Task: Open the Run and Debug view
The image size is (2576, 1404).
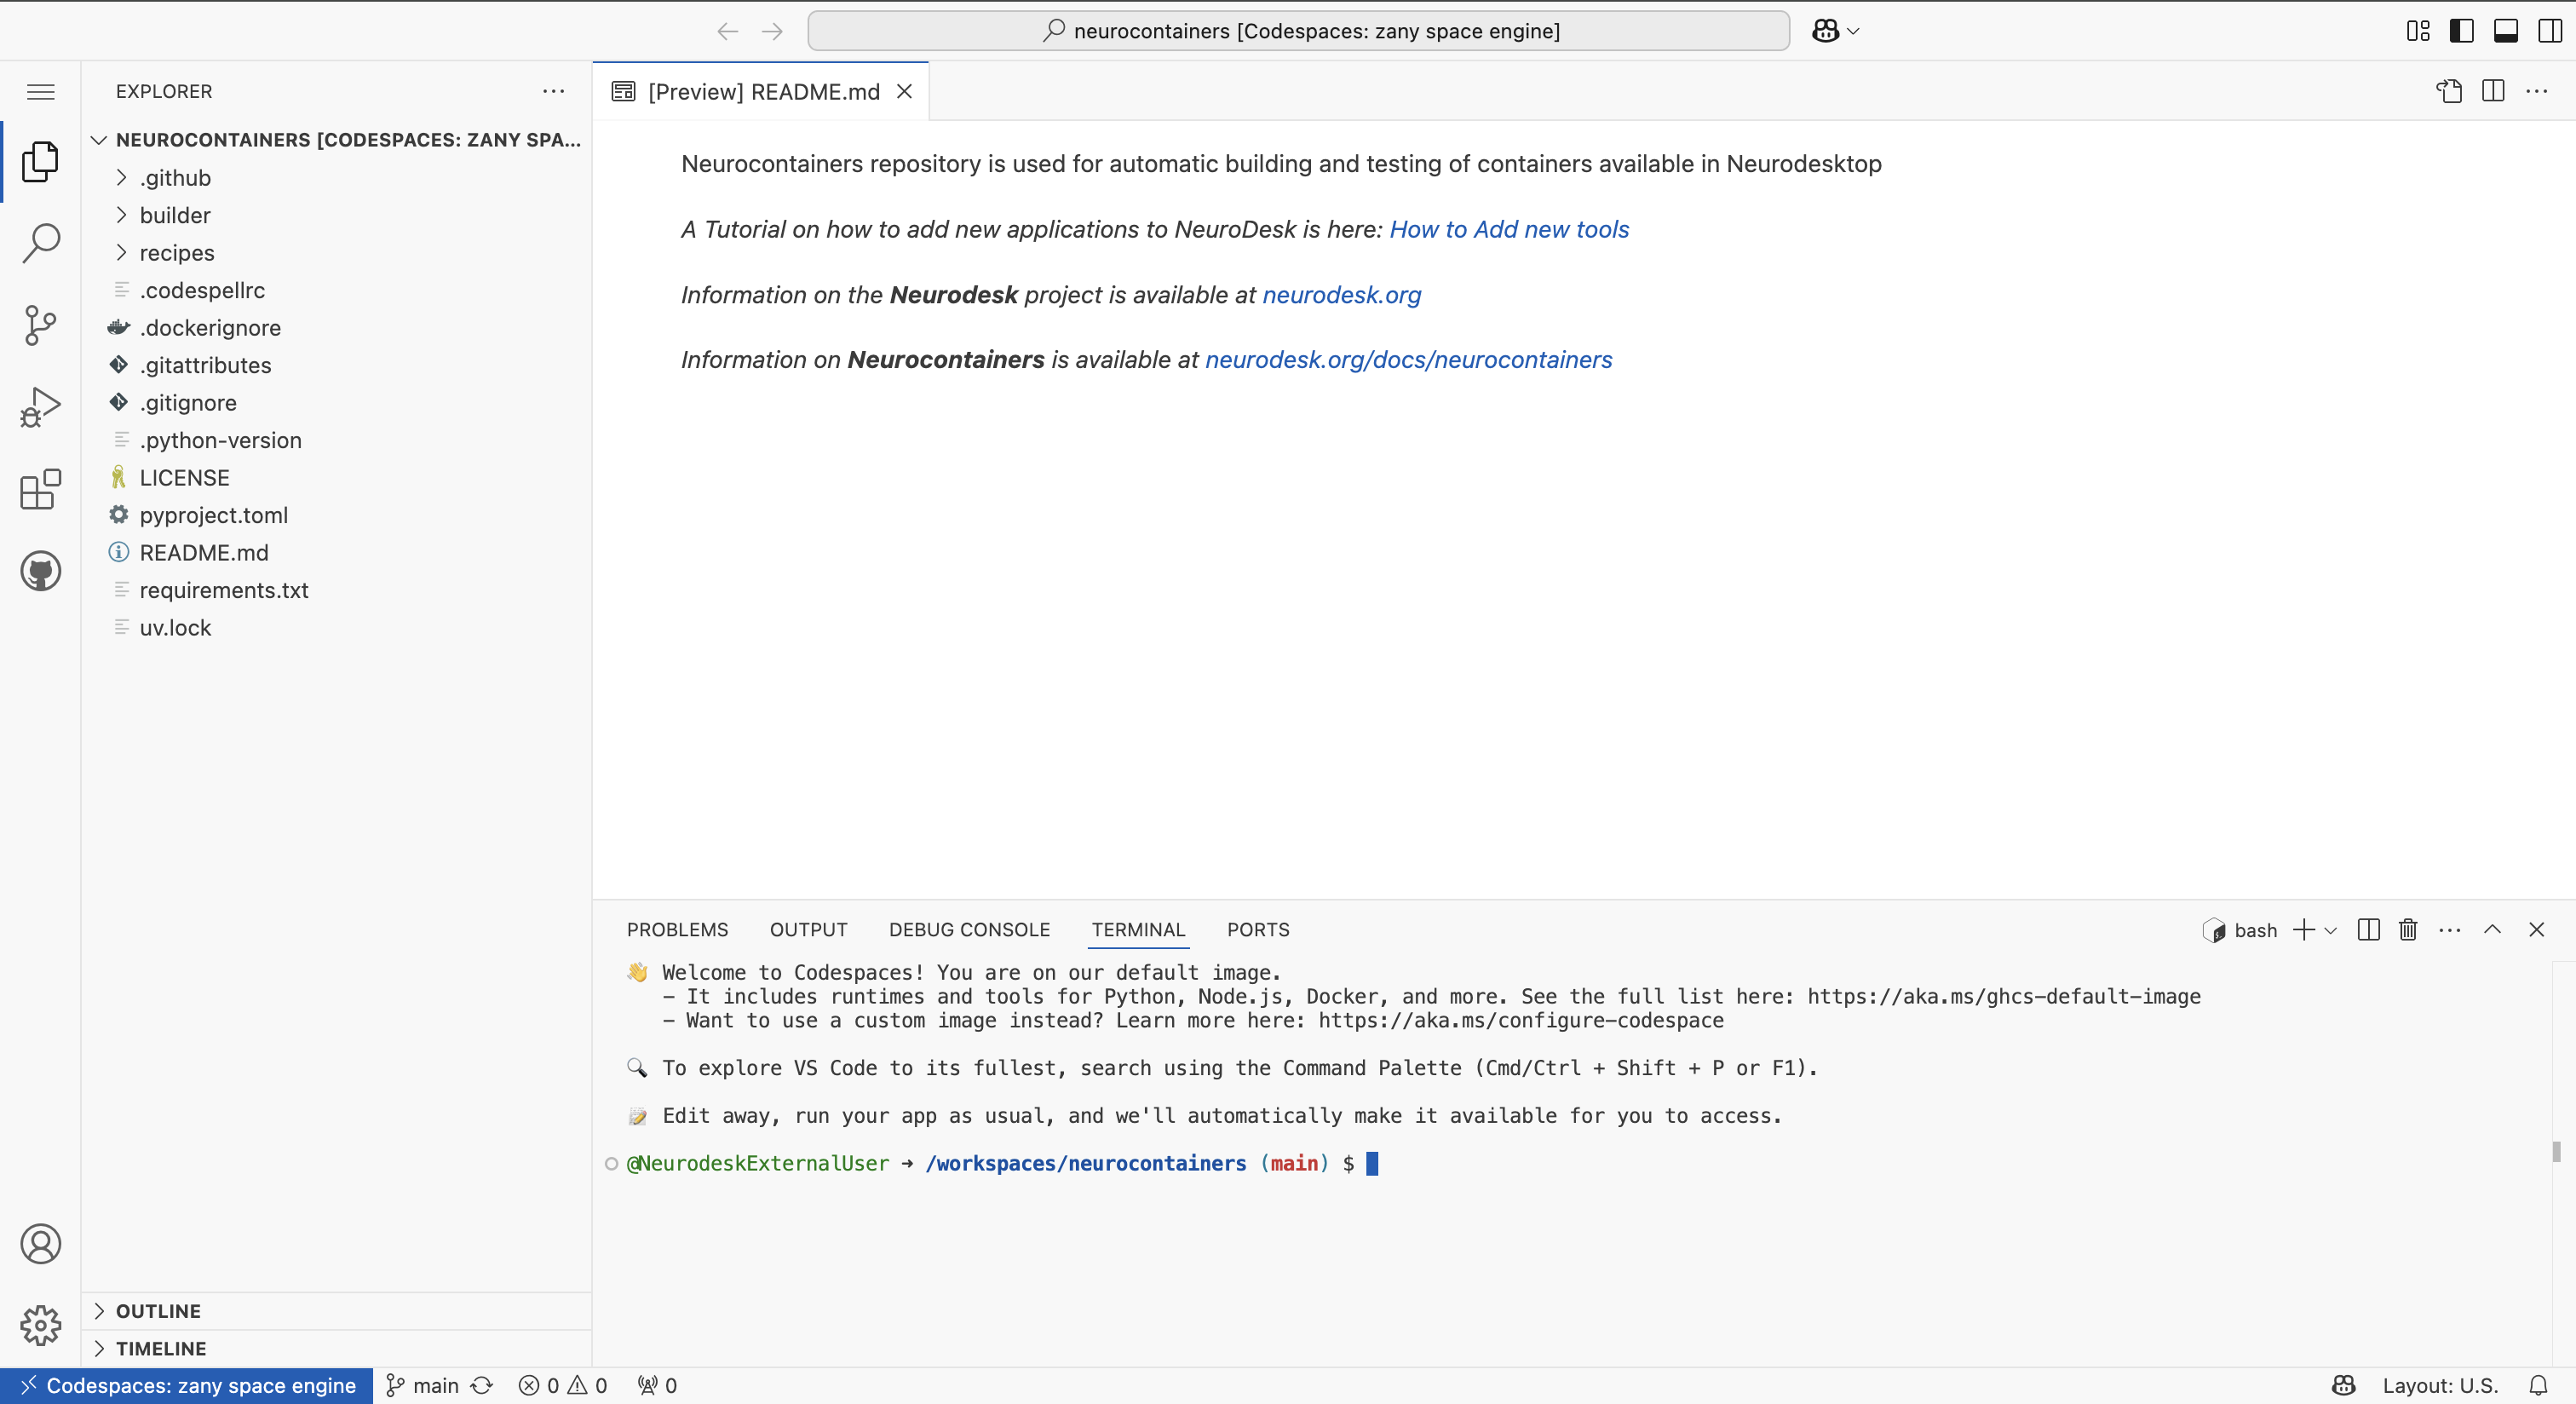Action: [41, 407]
